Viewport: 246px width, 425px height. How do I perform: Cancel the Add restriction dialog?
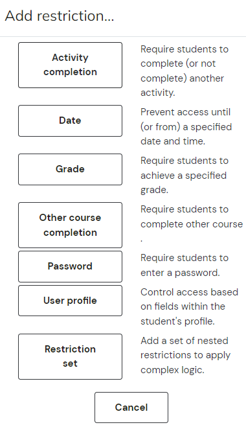pyautogui.click(x=131, y=408)
